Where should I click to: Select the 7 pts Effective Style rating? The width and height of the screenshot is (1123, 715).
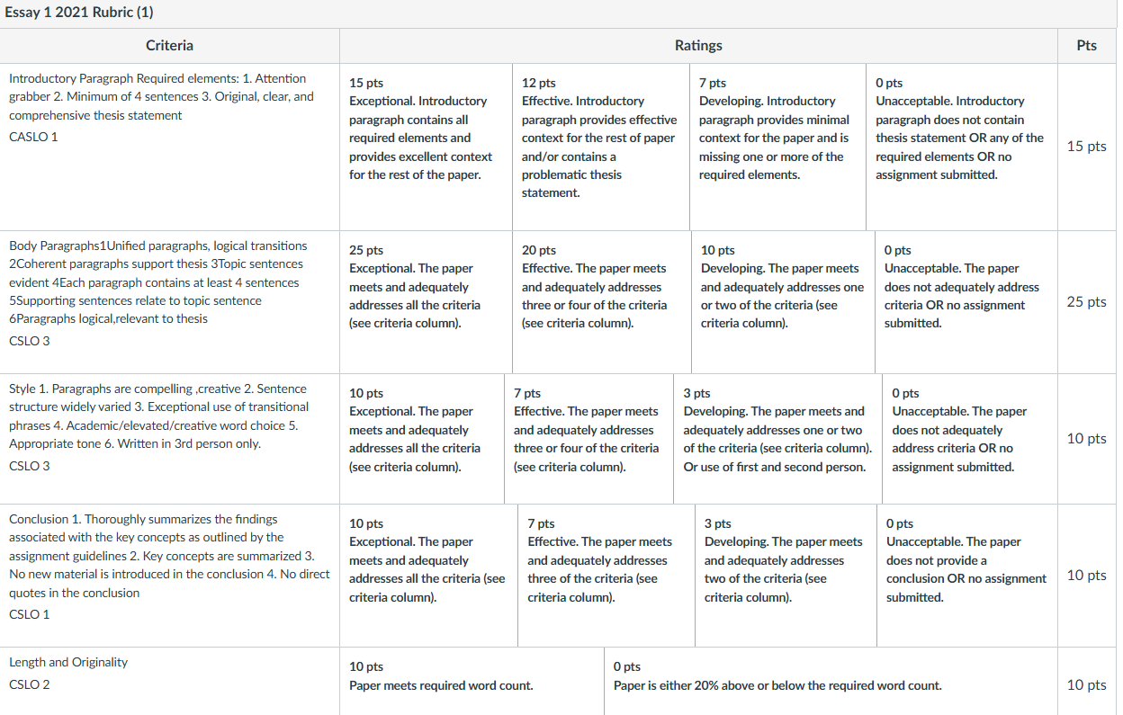pyautogui.click(x=588, y=439)
